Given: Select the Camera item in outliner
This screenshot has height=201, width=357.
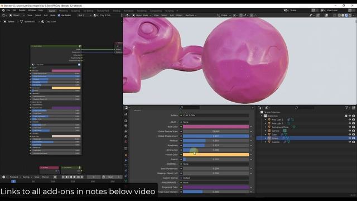Looking at the screenshot, I should 275,131.
